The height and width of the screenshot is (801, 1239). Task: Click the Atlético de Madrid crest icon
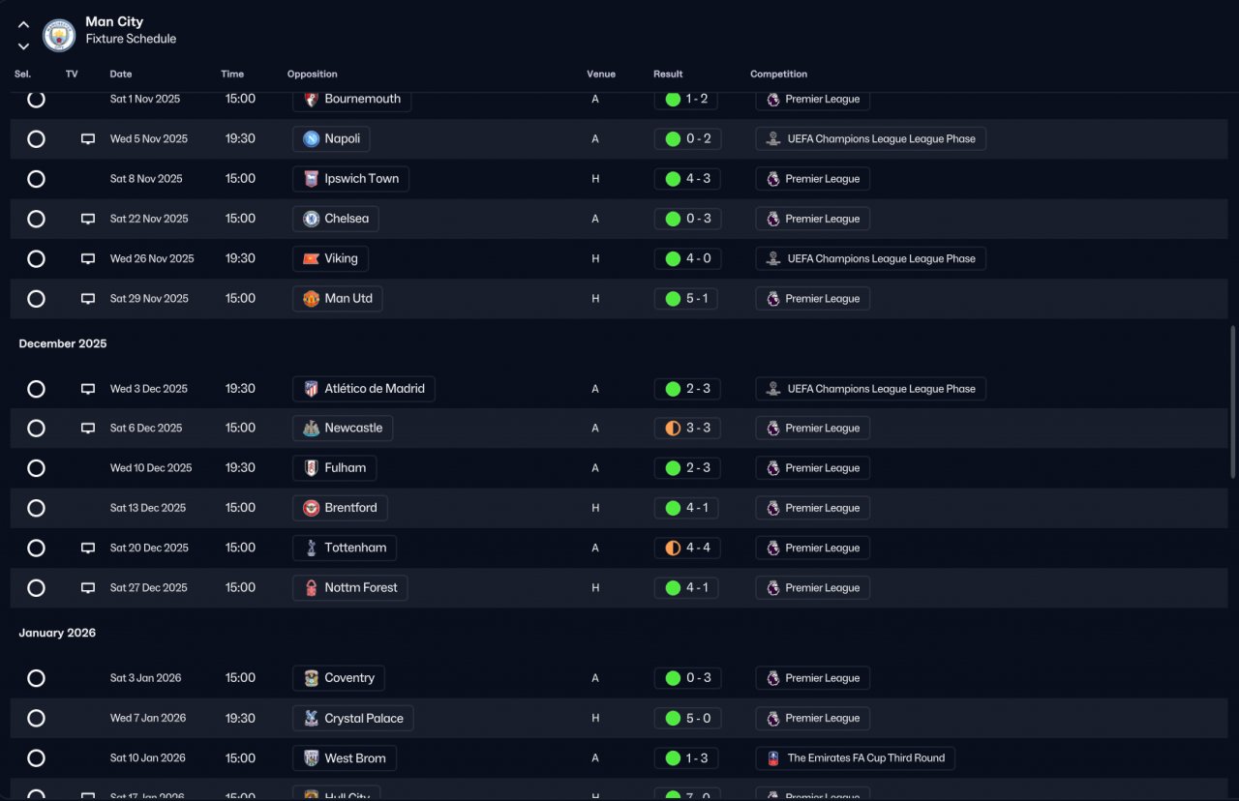tap(311, 389)
